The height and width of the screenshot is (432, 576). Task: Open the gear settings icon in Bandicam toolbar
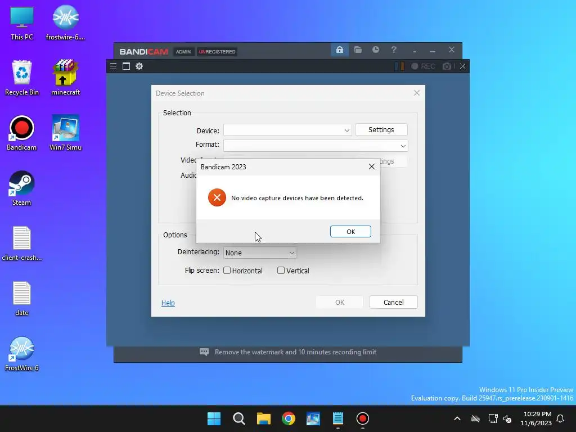click(x=139, y=66)
